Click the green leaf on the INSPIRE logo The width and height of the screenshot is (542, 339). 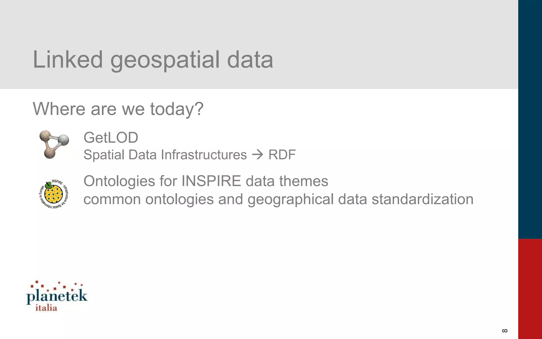pyautogui.click(x=48, y=185)
